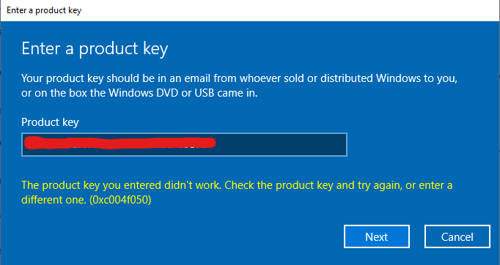Click the empty right end of key field
Screen dimensions: 500x265
point(281,145)
